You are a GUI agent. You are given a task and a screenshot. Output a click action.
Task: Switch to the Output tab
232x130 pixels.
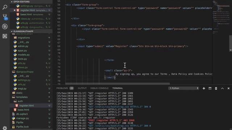click(82, 88)
